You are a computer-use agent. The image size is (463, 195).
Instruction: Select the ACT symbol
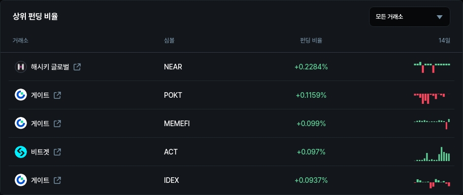[171, 152]
